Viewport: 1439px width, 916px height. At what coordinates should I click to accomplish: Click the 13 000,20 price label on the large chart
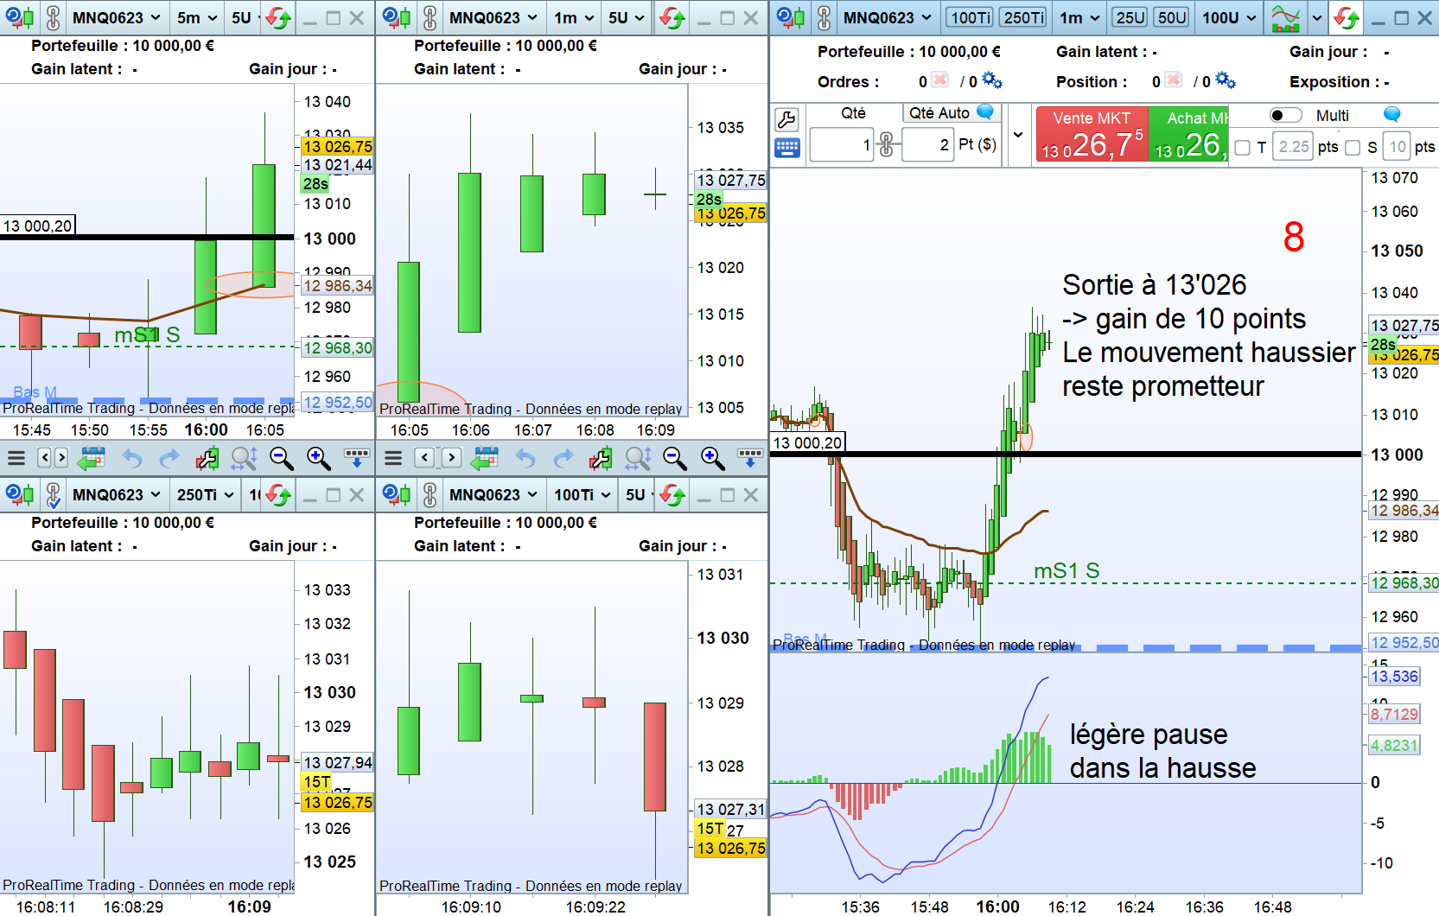[x=807, y=442]
